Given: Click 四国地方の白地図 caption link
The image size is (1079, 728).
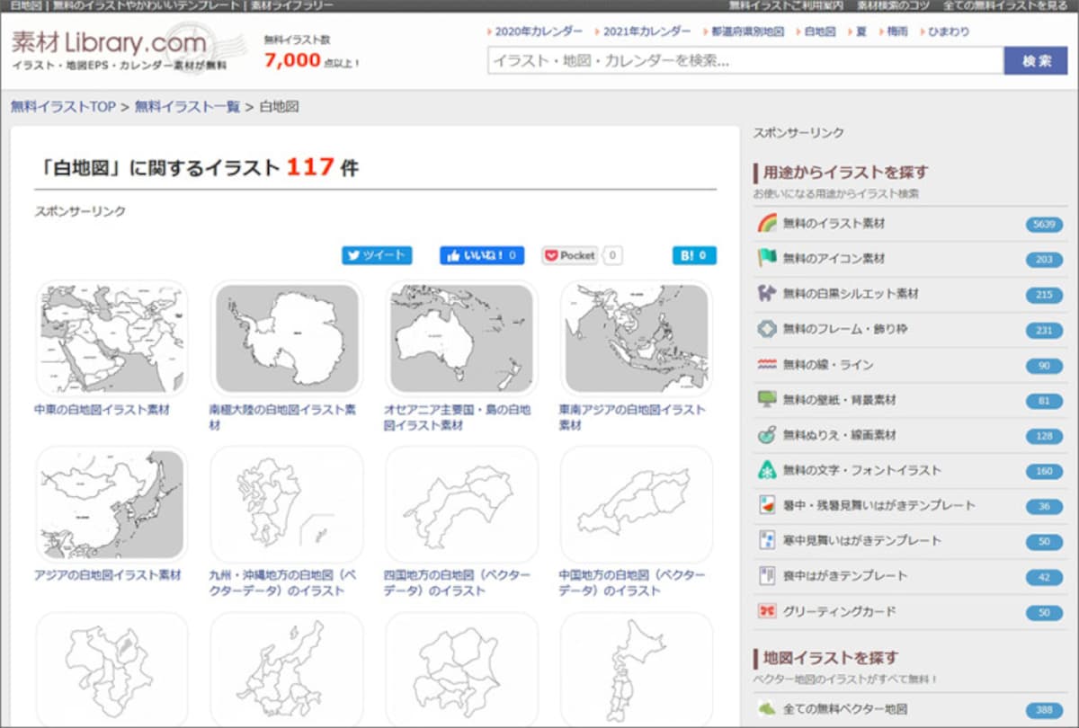Looking at the screenshot, I should 458,583.
